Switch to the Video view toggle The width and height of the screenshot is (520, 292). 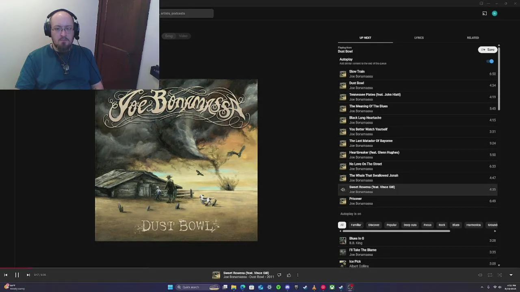click(x=183, y=36)
